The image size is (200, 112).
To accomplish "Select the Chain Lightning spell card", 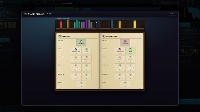I will click(x=87, y=68).
